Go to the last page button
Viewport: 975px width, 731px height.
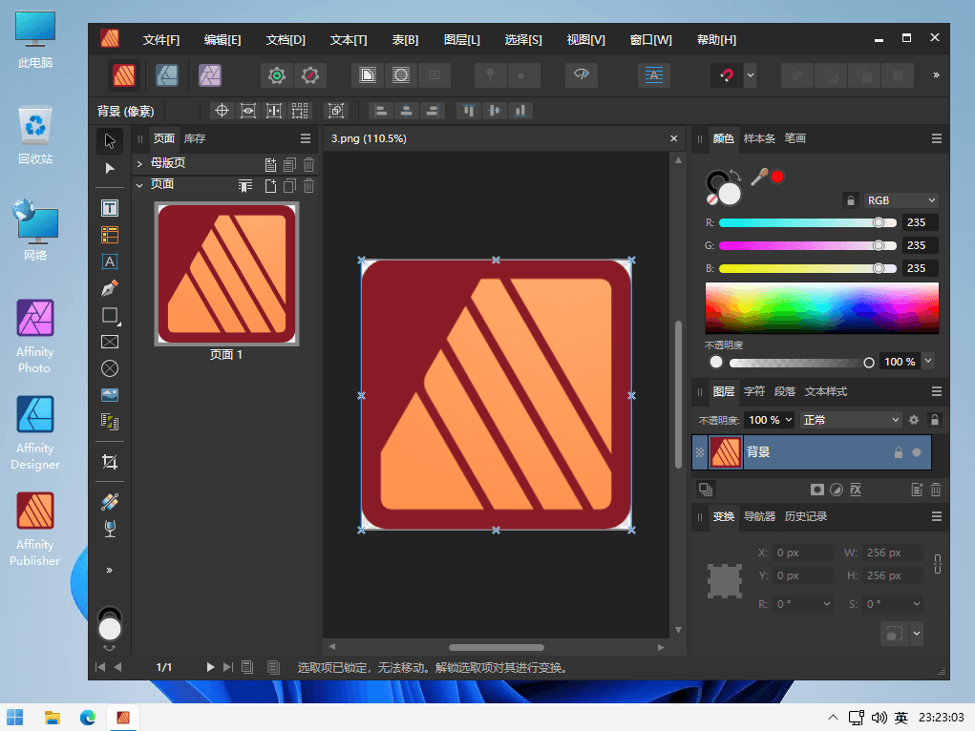click(x=228, y=667)
